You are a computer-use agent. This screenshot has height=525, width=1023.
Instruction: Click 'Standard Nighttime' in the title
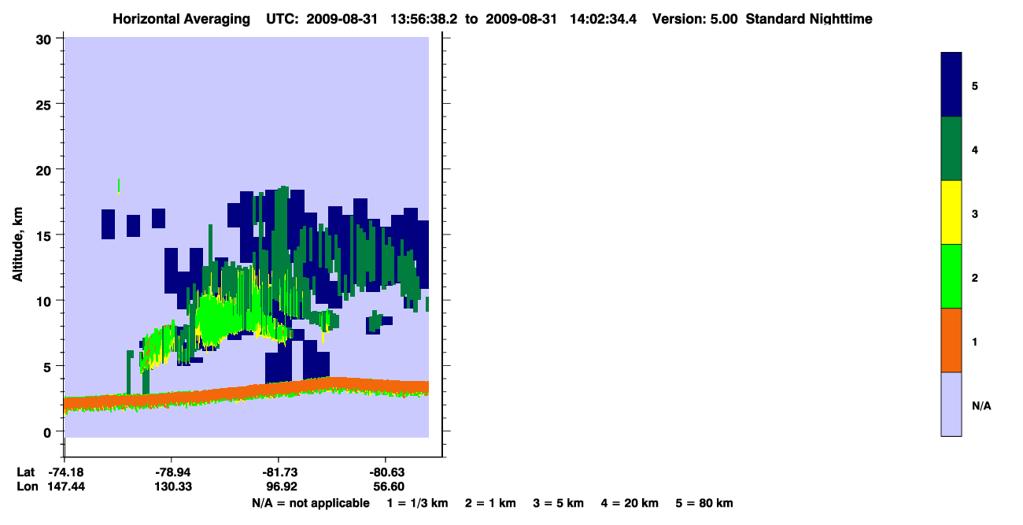pyautogui.click(x=809, y=19)
